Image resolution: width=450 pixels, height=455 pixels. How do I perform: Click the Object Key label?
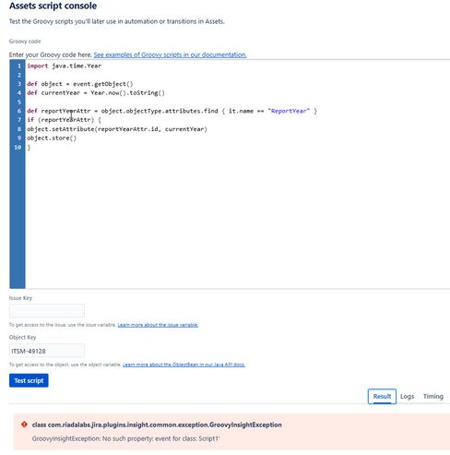tap(22, 337)
